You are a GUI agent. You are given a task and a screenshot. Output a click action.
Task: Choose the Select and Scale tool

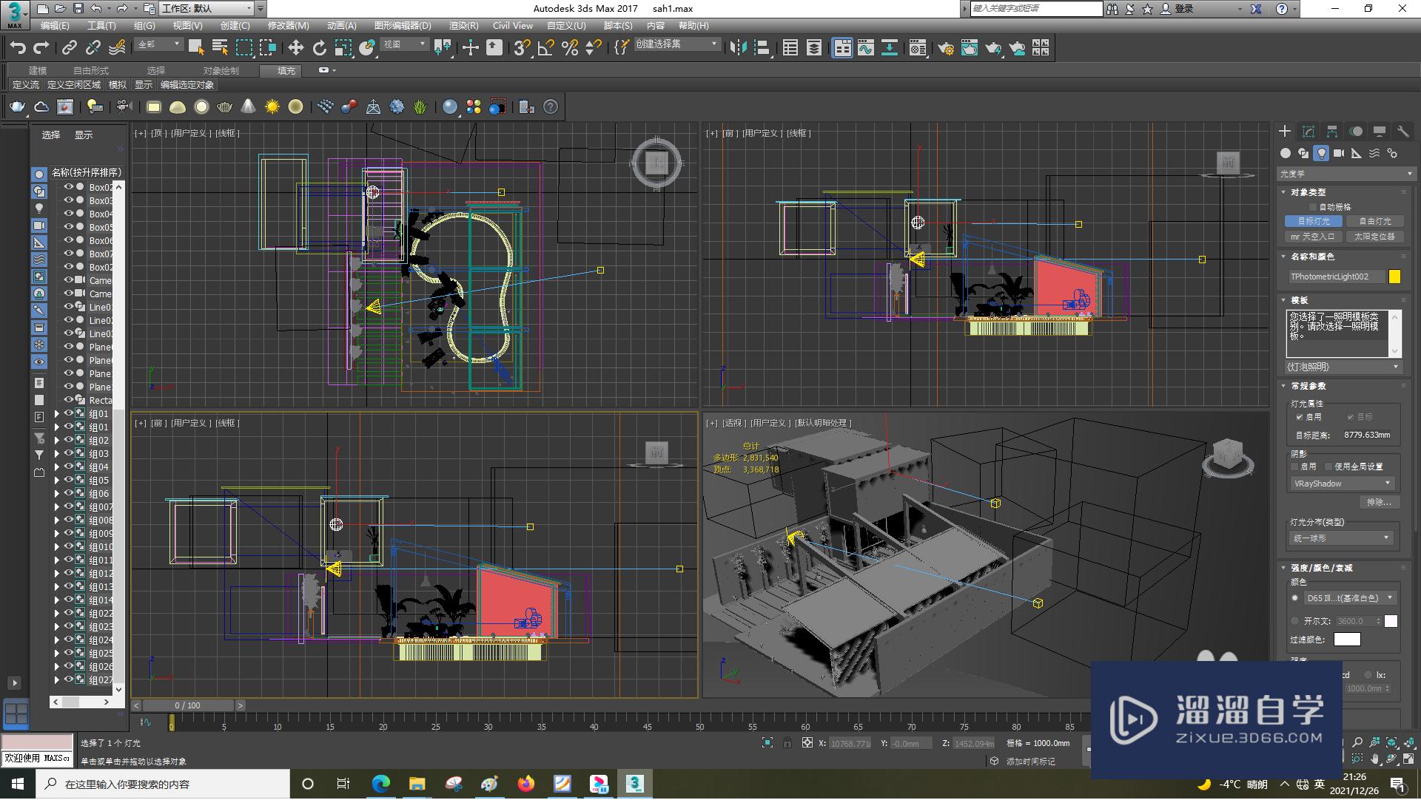tap(343, 48)
